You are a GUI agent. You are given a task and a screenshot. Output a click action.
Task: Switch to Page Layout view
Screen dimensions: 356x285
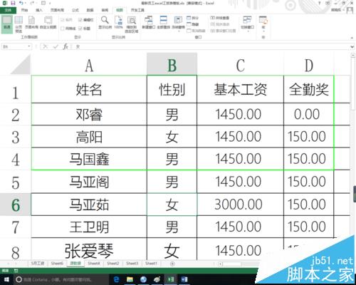pyautogui.click(x=31, y=23)
